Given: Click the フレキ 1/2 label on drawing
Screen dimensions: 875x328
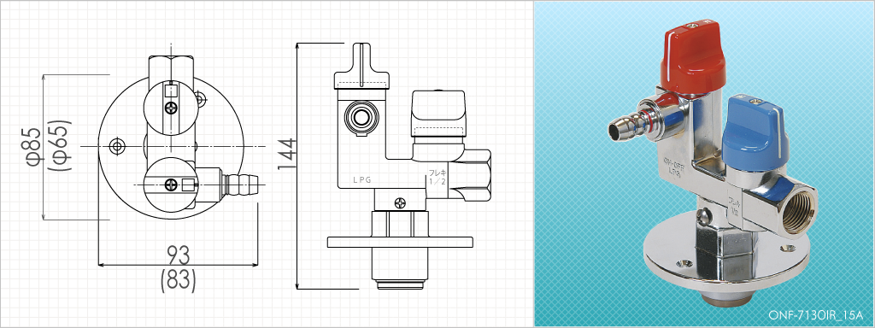Looking at the screenshot, I should (x=437, y=177).
